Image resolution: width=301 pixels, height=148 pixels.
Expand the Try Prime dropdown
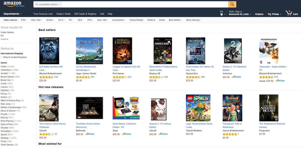coord(274,14)
